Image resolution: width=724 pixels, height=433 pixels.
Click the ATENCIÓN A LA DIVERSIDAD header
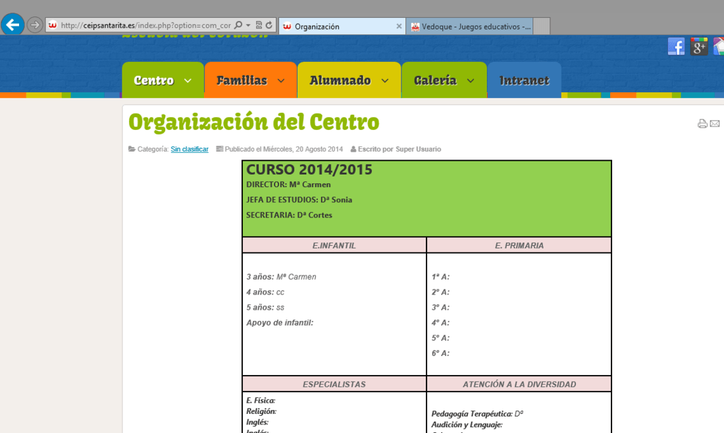pyautogui.click(x=519, y=384)
